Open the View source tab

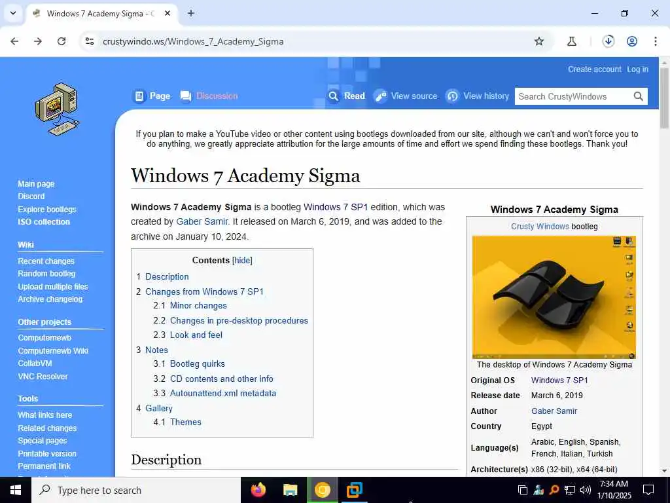coord(406,96)
